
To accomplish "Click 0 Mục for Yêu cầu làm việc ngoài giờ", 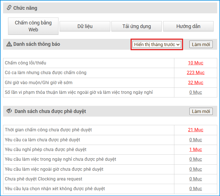I will pyautogui.click(x=195, y=169).
